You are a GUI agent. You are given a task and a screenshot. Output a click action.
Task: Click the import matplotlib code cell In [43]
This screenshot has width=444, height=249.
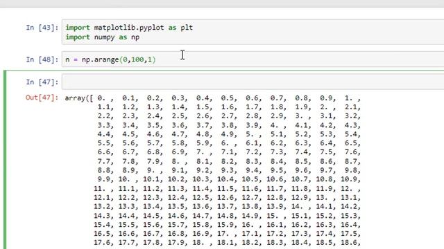pyautogui.click(x=253, y=33)
